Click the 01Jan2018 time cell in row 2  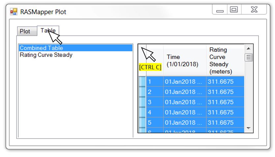pyautogui.click(x=185, y=92)
